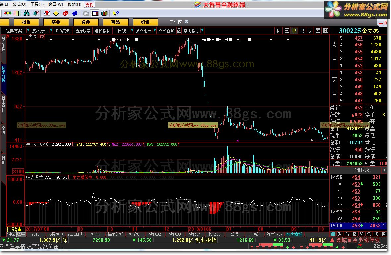This screenshot has height=255, width=391.
Task: Click the 存为模板 save template tab
Action: [294, 234]
